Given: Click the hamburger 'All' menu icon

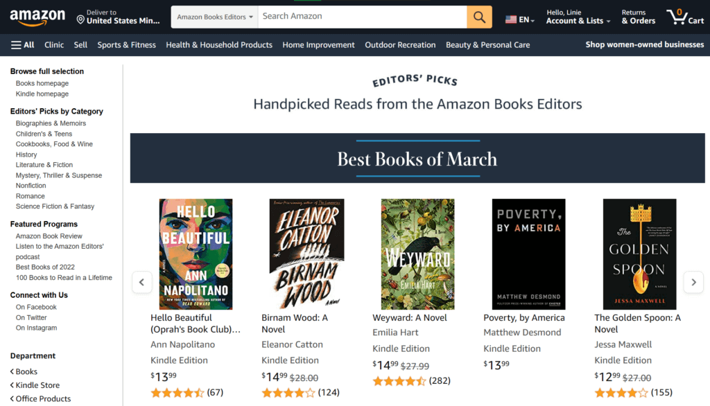Looking at the screenshot, I should pos(15,44).
